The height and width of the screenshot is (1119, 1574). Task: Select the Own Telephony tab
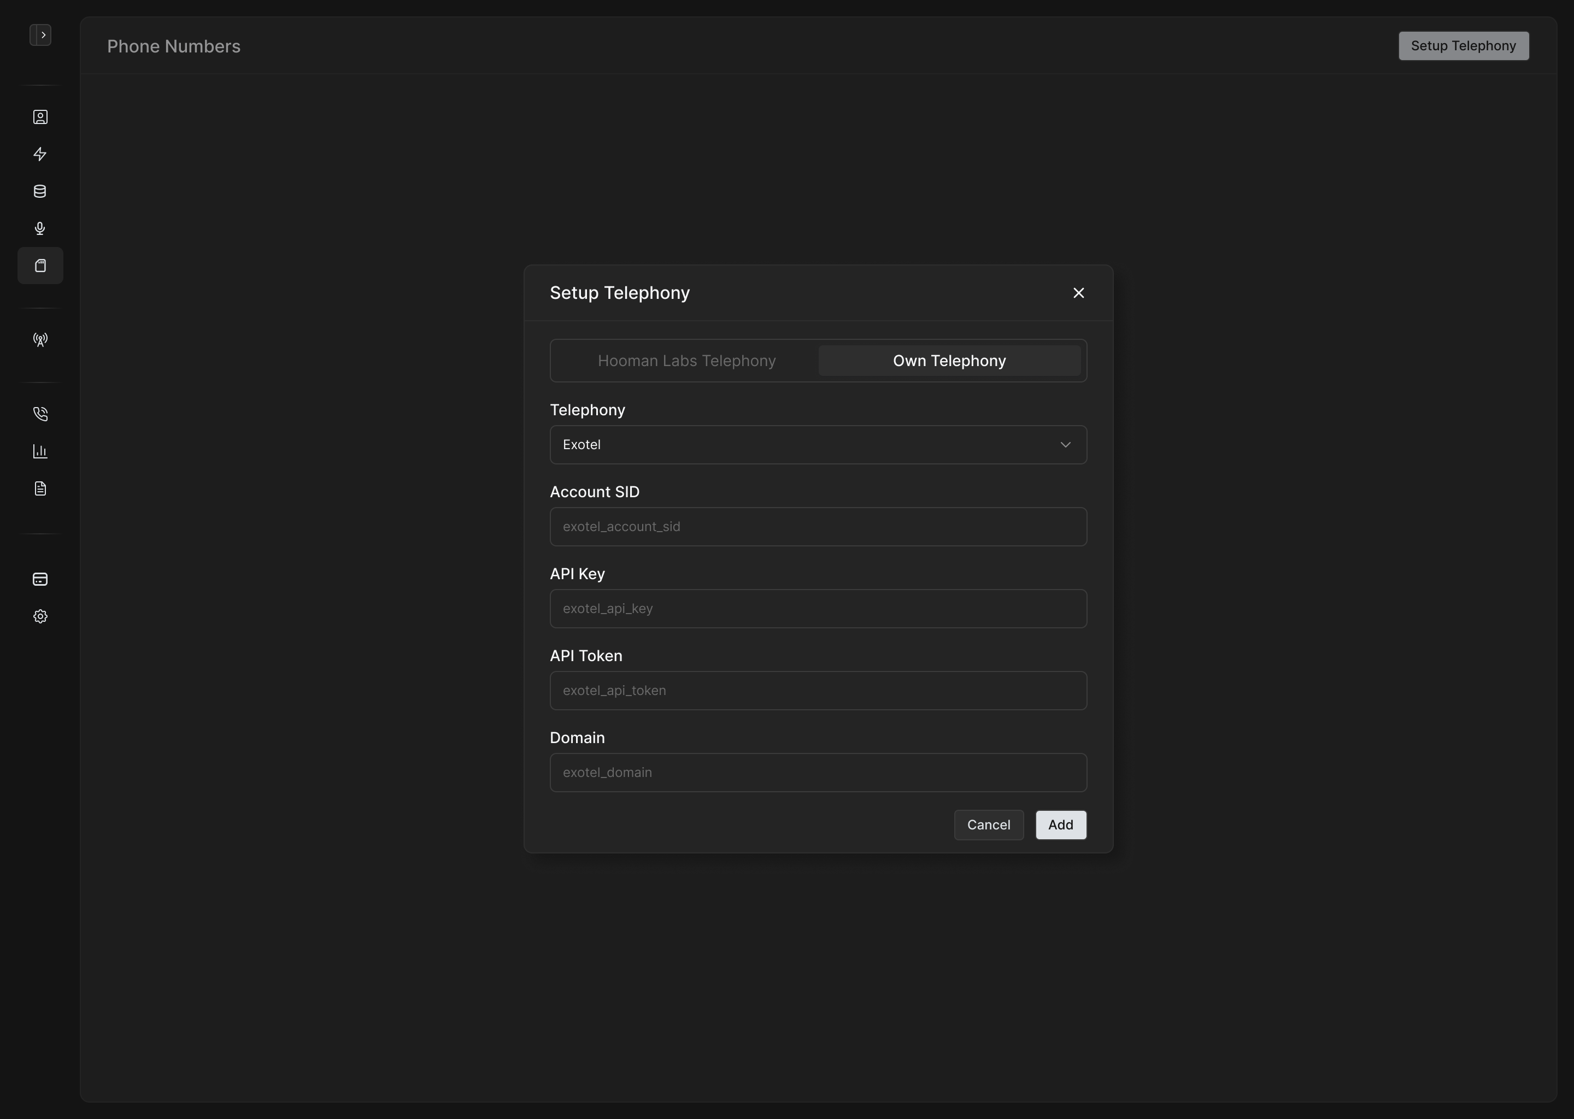(x=949, y=361)
